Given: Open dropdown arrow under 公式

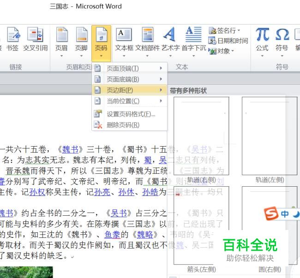Looking at the screenshot, I should (262, 56).
